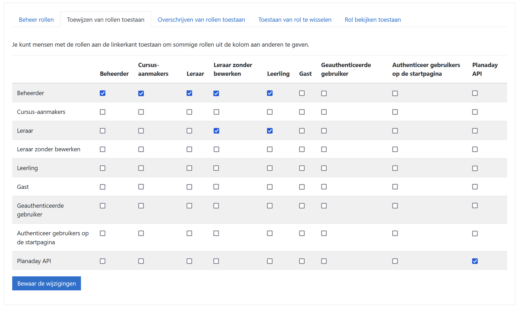
Task: Check Leraar zonder bewerken row Leerling checkbox
Action: point(270,149)
